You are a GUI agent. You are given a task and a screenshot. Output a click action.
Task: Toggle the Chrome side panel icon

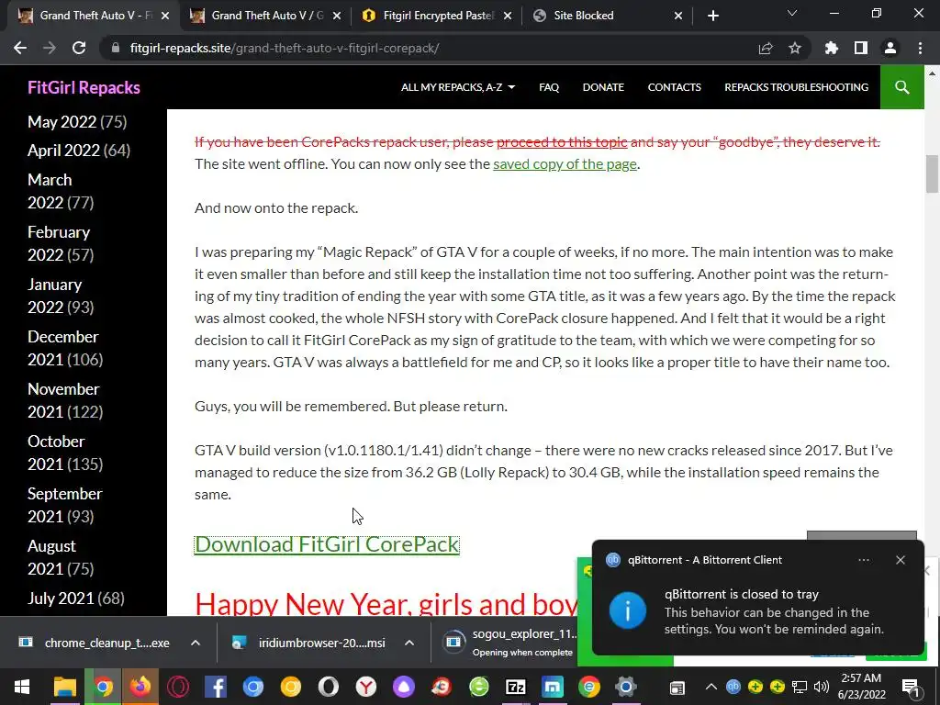(x=861, y=48)
